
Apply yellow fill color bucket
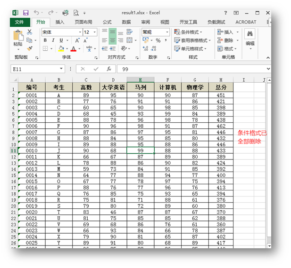61,48
